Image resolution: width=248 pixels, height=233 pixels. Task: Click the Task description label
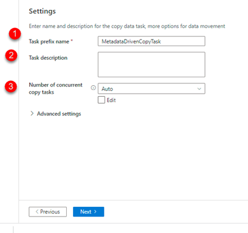coord(48,58)
